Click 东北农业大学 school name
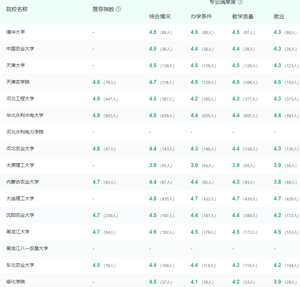 (20, 265)
